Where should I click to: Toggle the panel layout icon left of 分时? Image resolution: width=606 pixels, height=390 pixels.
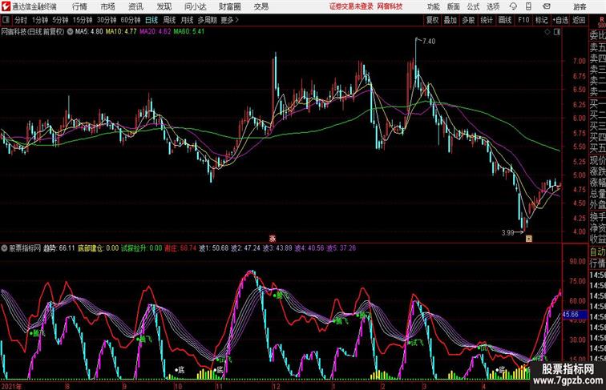6,20
